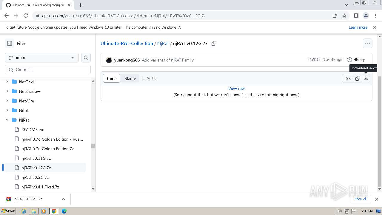Screen dimensions: 382x215
Task: Open the main branch dropdown
Action: (42, 58)
